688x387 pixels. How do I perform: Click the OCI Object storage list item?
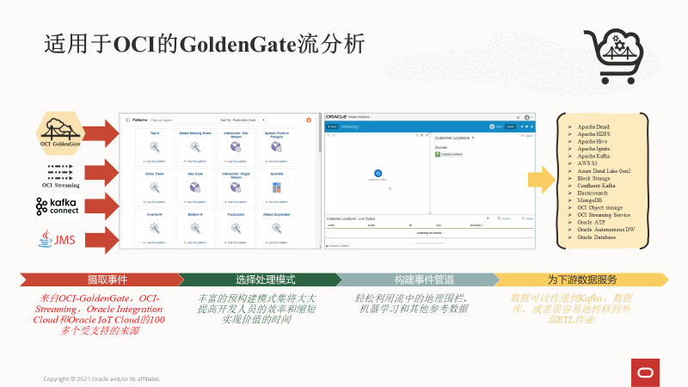tap(599, 207)
